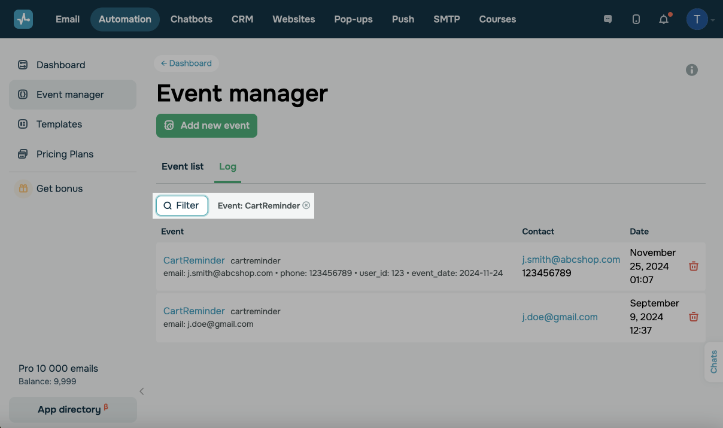Image resolution: width=723 pixels, height=428 pixels.
Task: Open Templates in the sidebar
Action: point(72,124)
